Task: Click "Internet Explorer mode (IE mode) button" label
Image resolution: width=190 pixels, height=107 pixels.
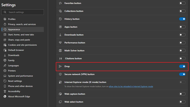Action: (x=85, y=82)
